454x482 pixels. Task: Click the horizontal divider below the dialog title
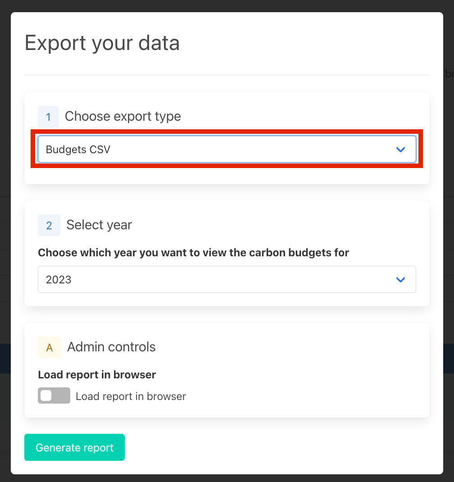coord(227,75)
